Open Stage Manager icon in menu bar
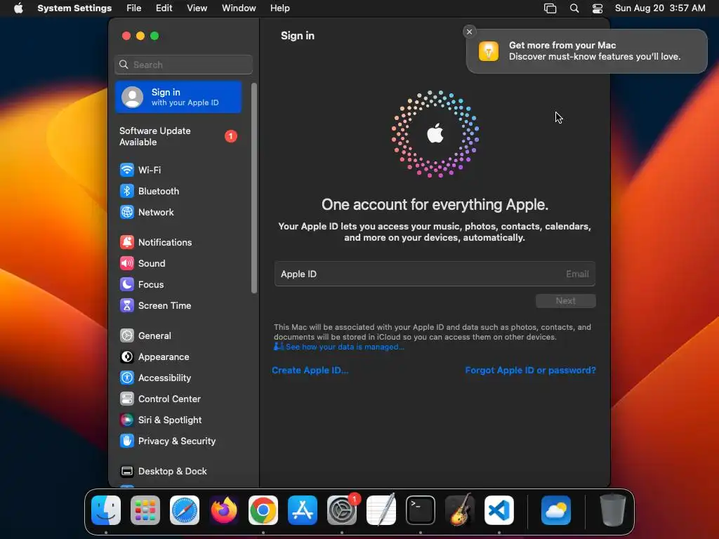719x539 pixels. point(550,8)
